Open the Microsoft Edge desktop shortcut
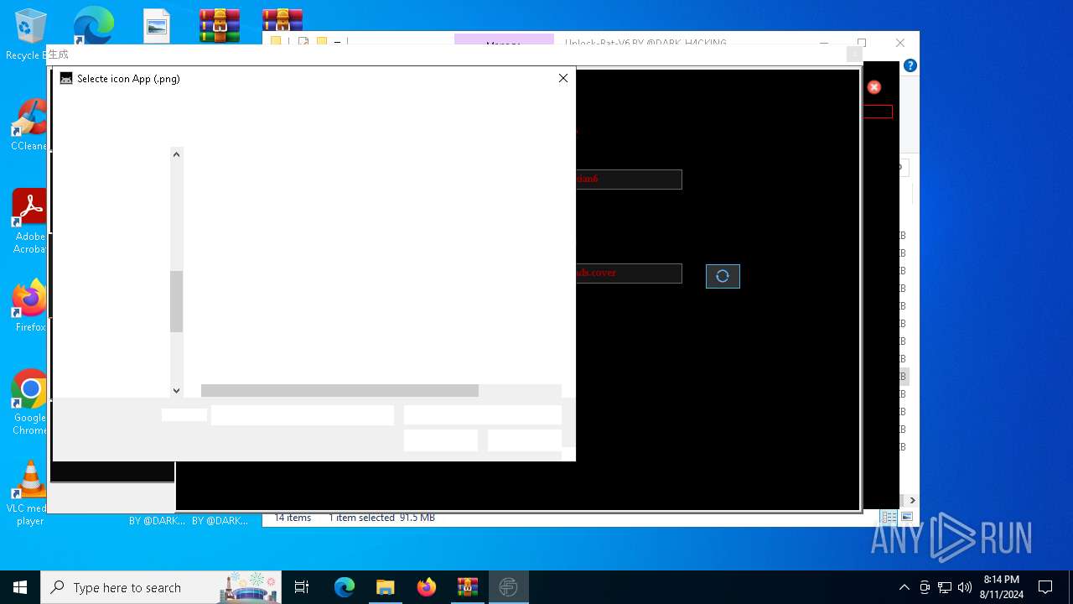 click(93, 27)
